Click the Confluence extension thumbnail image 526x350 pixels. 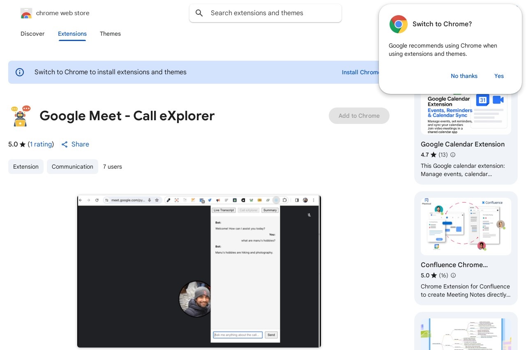[x=466, y=226]
